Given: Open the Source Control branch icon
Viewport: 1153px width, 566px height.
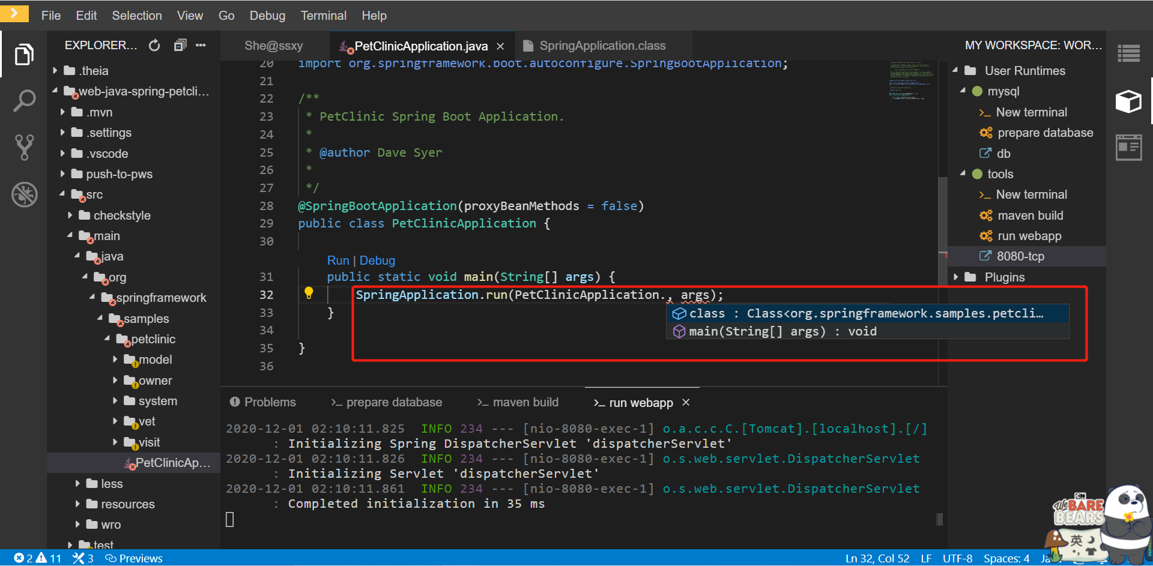Looking at the screenshot, I should (24, 147).
